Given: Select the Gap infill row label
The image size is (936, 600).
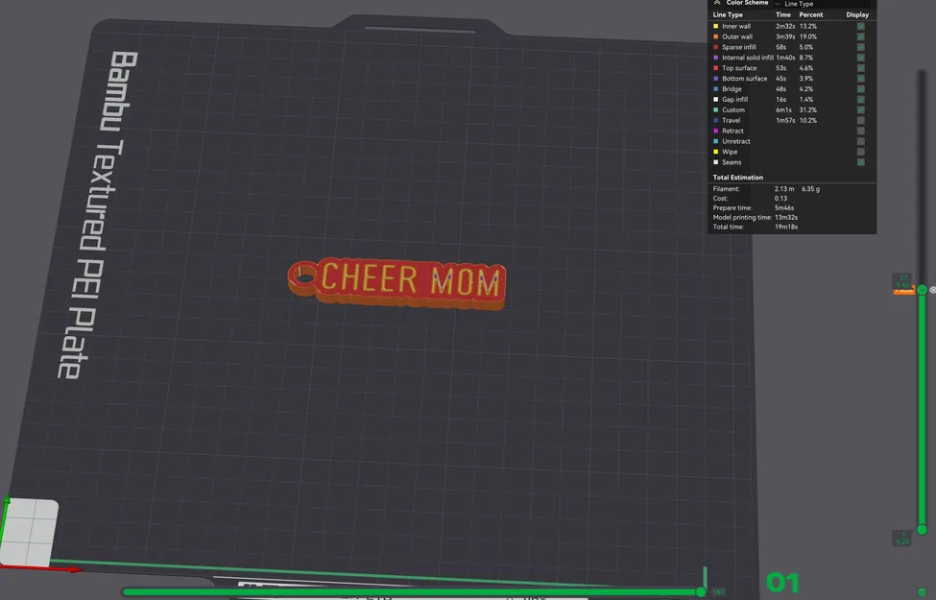Looking at the screenshot, I should (734, 99).
